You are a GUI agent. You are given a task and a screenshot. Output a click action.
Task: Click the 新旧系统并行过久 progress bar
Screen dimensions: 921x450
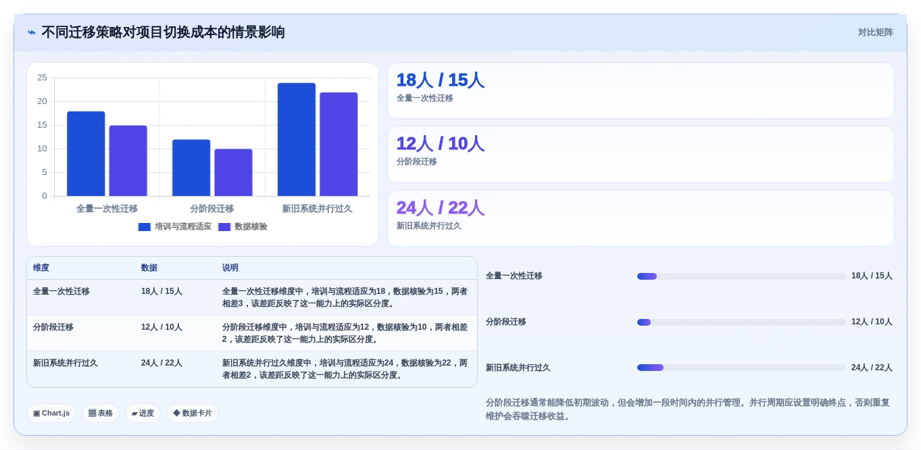point(741,368)
